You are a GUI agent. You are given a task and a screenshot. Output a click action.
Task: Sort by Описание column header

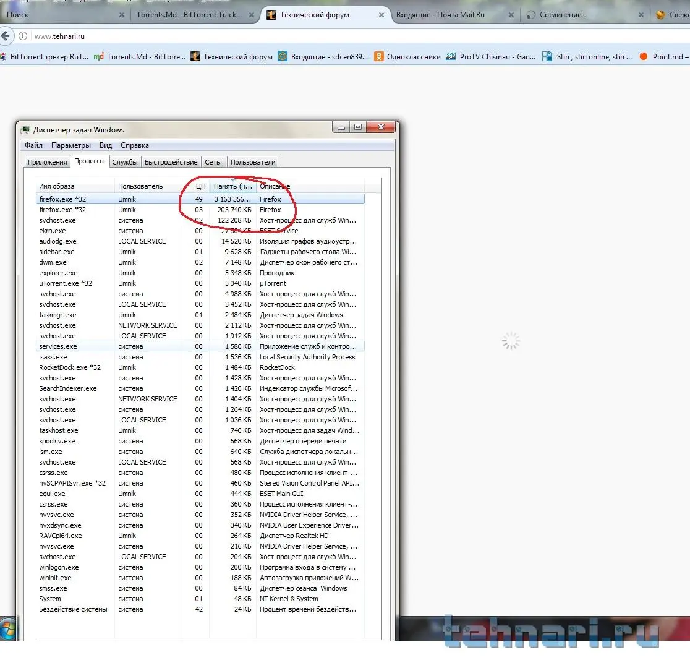coord(310,186)
